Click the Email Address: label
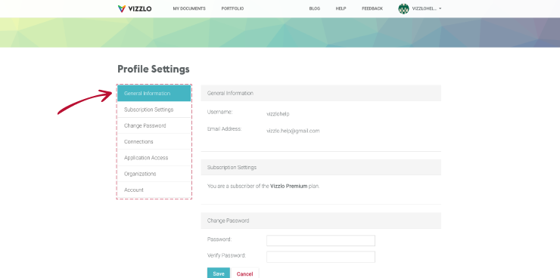Image resolution: width=560 pixels, height=278 pixels. coord(224,128)
